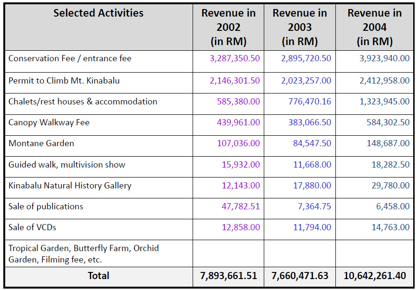Select the Sale of publications row label

click(46, 206)
